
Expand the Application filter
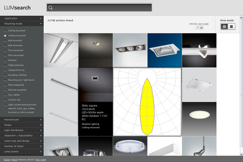[x=22, y=18]
